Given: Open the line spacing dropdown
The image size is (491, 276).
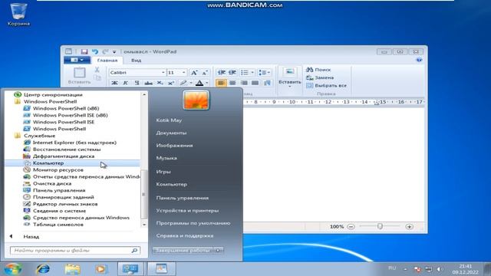Looking at the screenshot, I should [264, 73].
